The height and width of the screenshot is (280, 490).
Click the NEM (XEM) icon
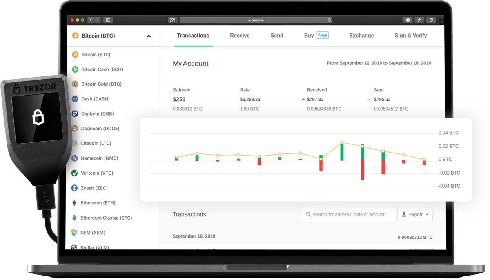click(x=74, y=233)
